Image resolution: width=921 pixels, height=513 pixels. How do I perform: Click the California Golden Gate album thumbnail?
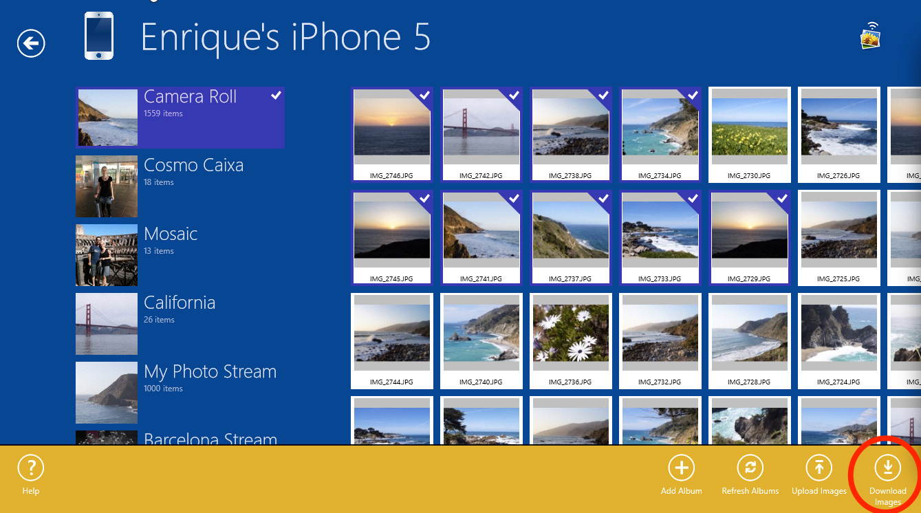click(107, 324)
